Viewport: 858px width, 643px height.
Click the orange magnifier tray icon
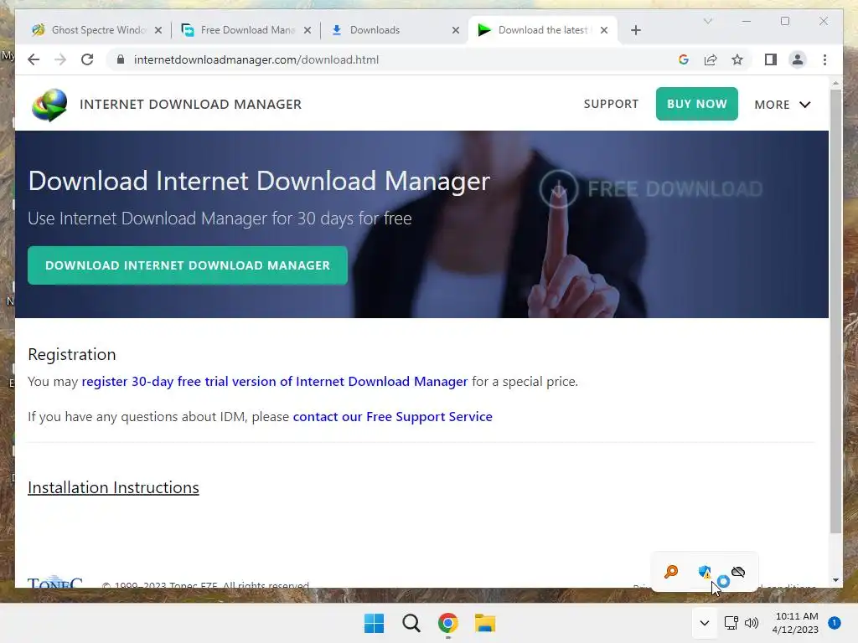(x=671, y=572)
